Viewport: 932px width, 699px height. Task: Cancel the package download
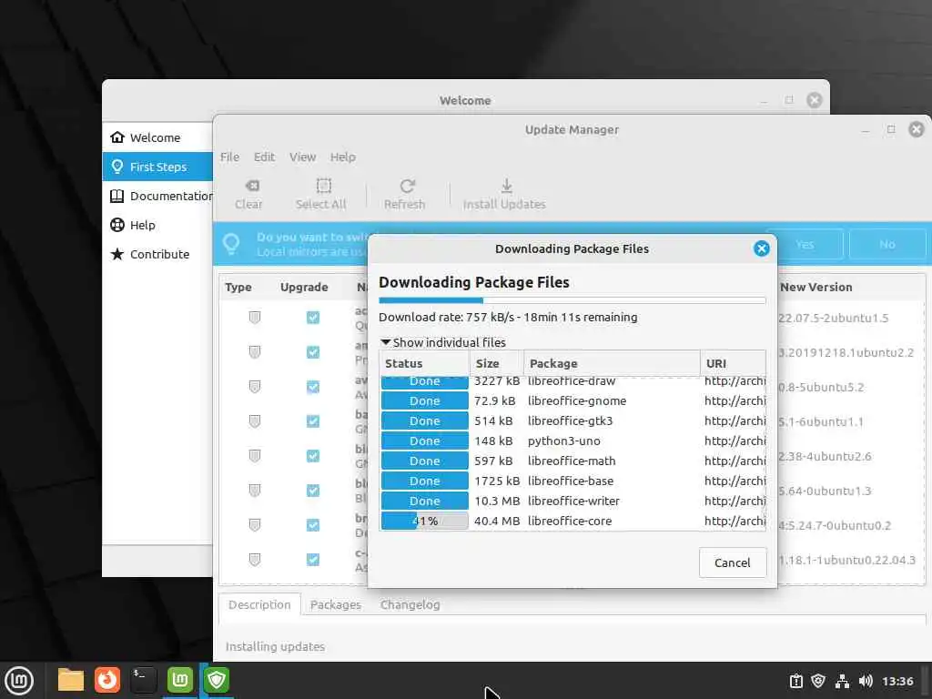click(x=733, y=562)
